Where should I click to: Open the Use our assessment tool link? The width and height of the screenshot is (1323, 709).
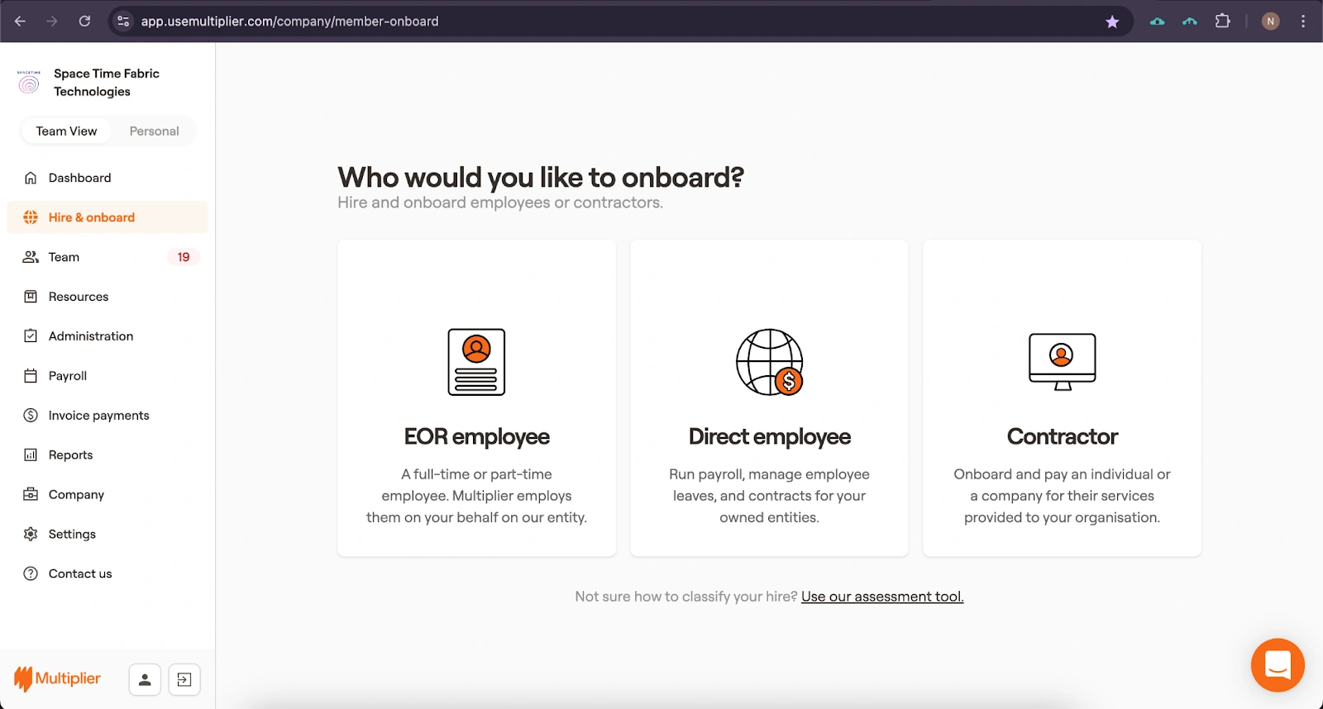[882, 597]
